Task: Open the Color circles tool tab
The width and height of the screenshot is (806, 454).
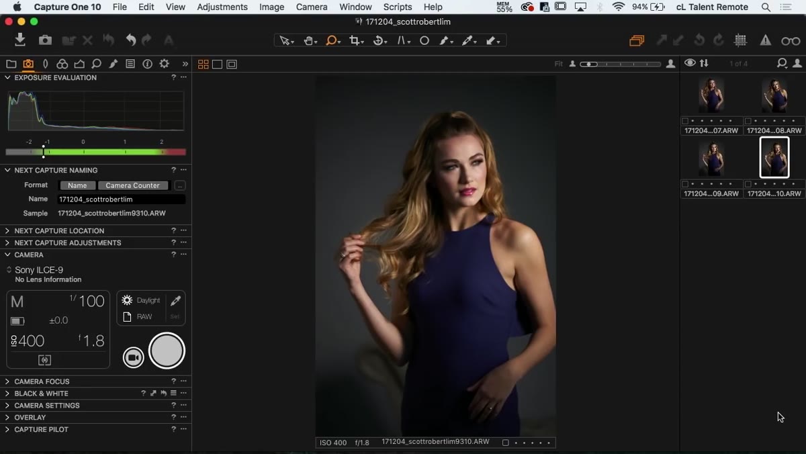Action: coord(62,64)
